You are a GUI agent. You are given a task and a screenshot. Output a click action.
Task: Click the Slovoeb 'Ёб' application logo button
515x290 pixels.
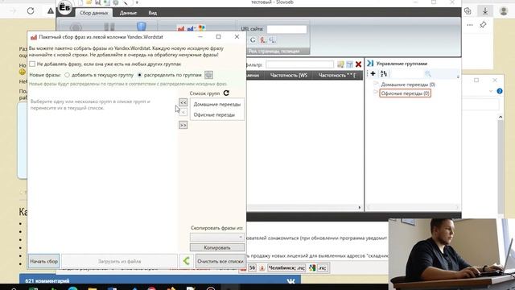(64, 7)
